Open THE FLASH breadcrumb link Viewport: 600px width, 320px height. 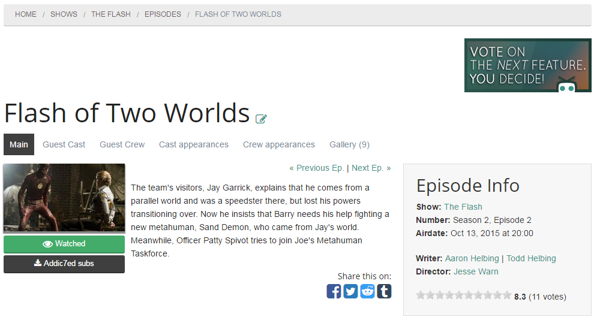(110, 14)
